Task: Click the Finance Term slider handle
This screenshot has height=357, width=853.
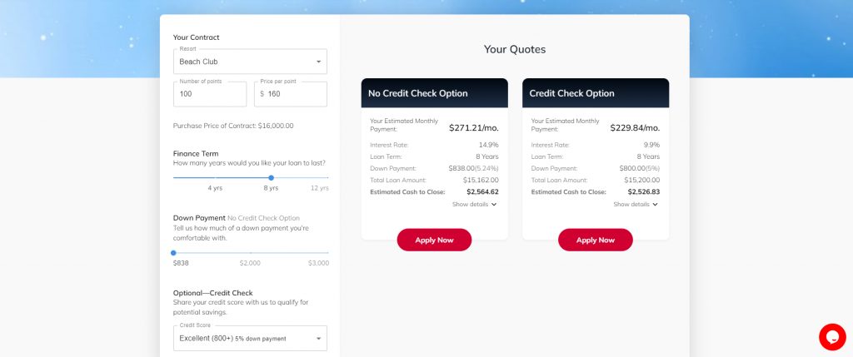Action: pyautogui.click(x=272, y=177)
